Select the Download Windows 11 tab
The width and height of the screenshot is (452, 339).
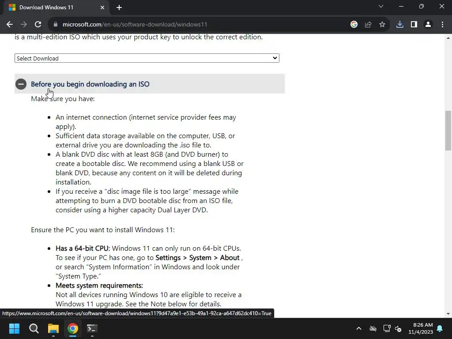pyautogui.click(x=56, y=8)
